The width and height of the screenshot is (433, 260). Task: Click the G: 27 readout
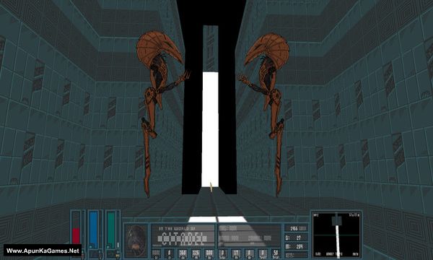[x=296, y=238]
